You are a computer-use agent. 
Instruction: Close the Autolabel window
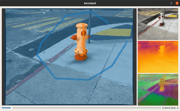(177, 3)
